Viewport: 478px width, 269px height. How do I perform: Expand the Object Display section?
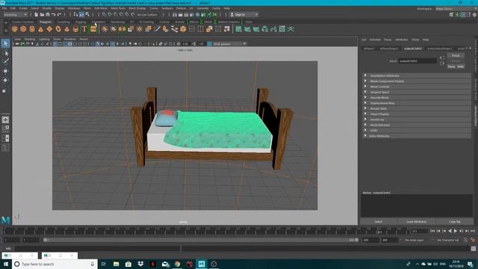click(x=417, y=114)
